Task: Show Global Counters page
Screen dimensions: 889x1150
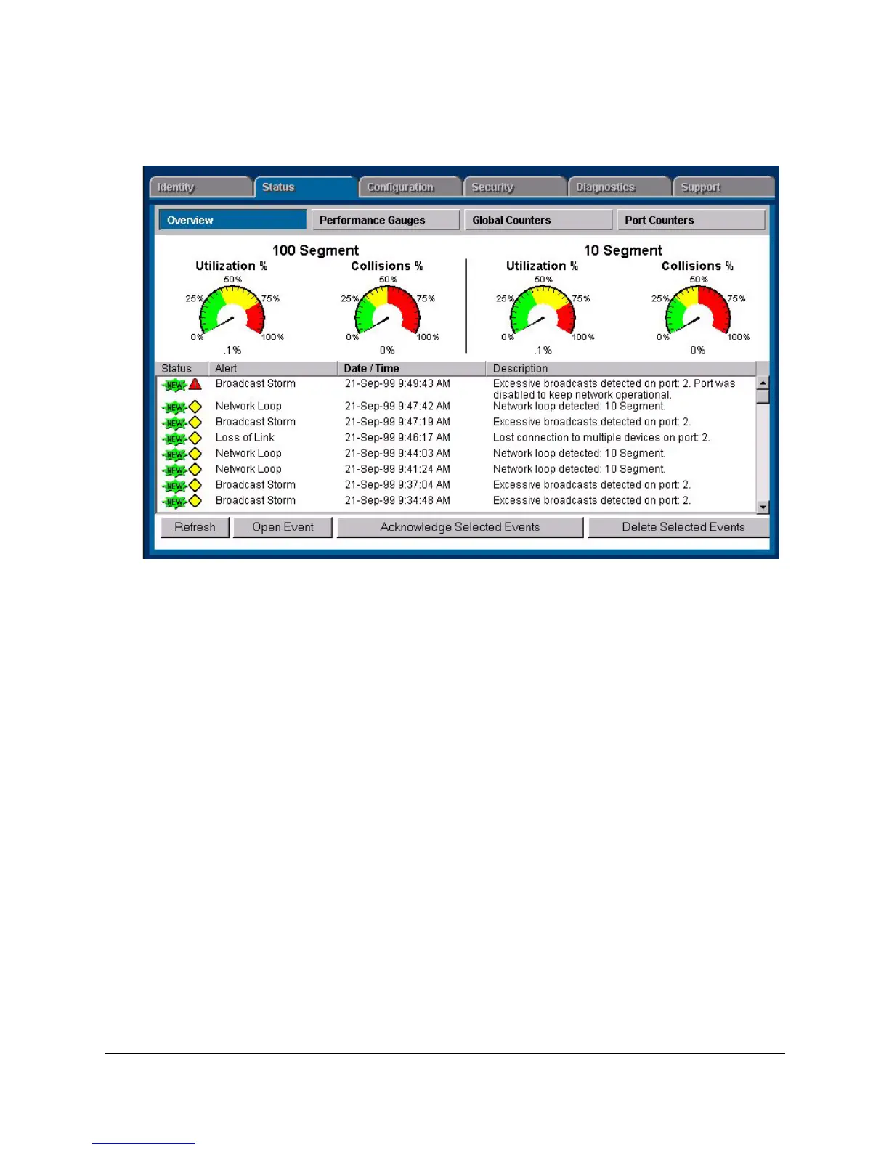Action: click(538, 220)
